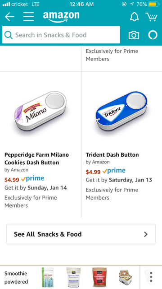
Task: Open green powder bag thumbnail
Action: (48, 277)
